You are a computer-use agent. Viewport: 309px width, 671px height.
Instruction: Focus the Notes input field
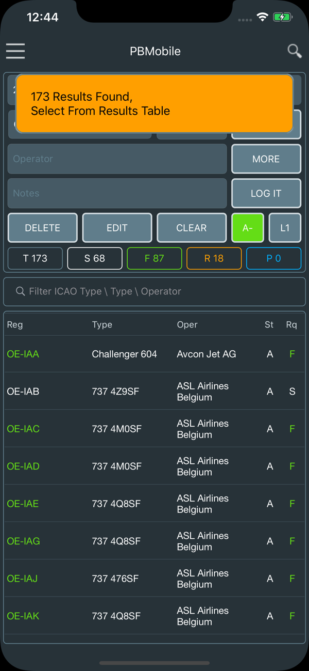click(x=117, y=193)
